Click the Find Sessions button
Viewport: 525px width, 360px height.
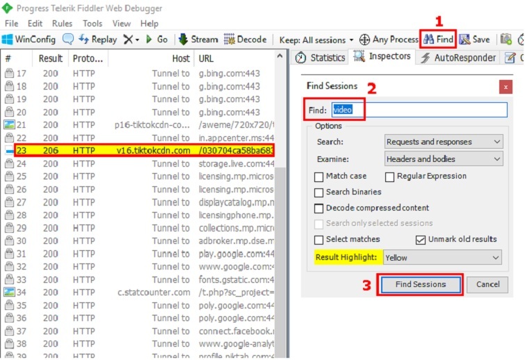420,284
